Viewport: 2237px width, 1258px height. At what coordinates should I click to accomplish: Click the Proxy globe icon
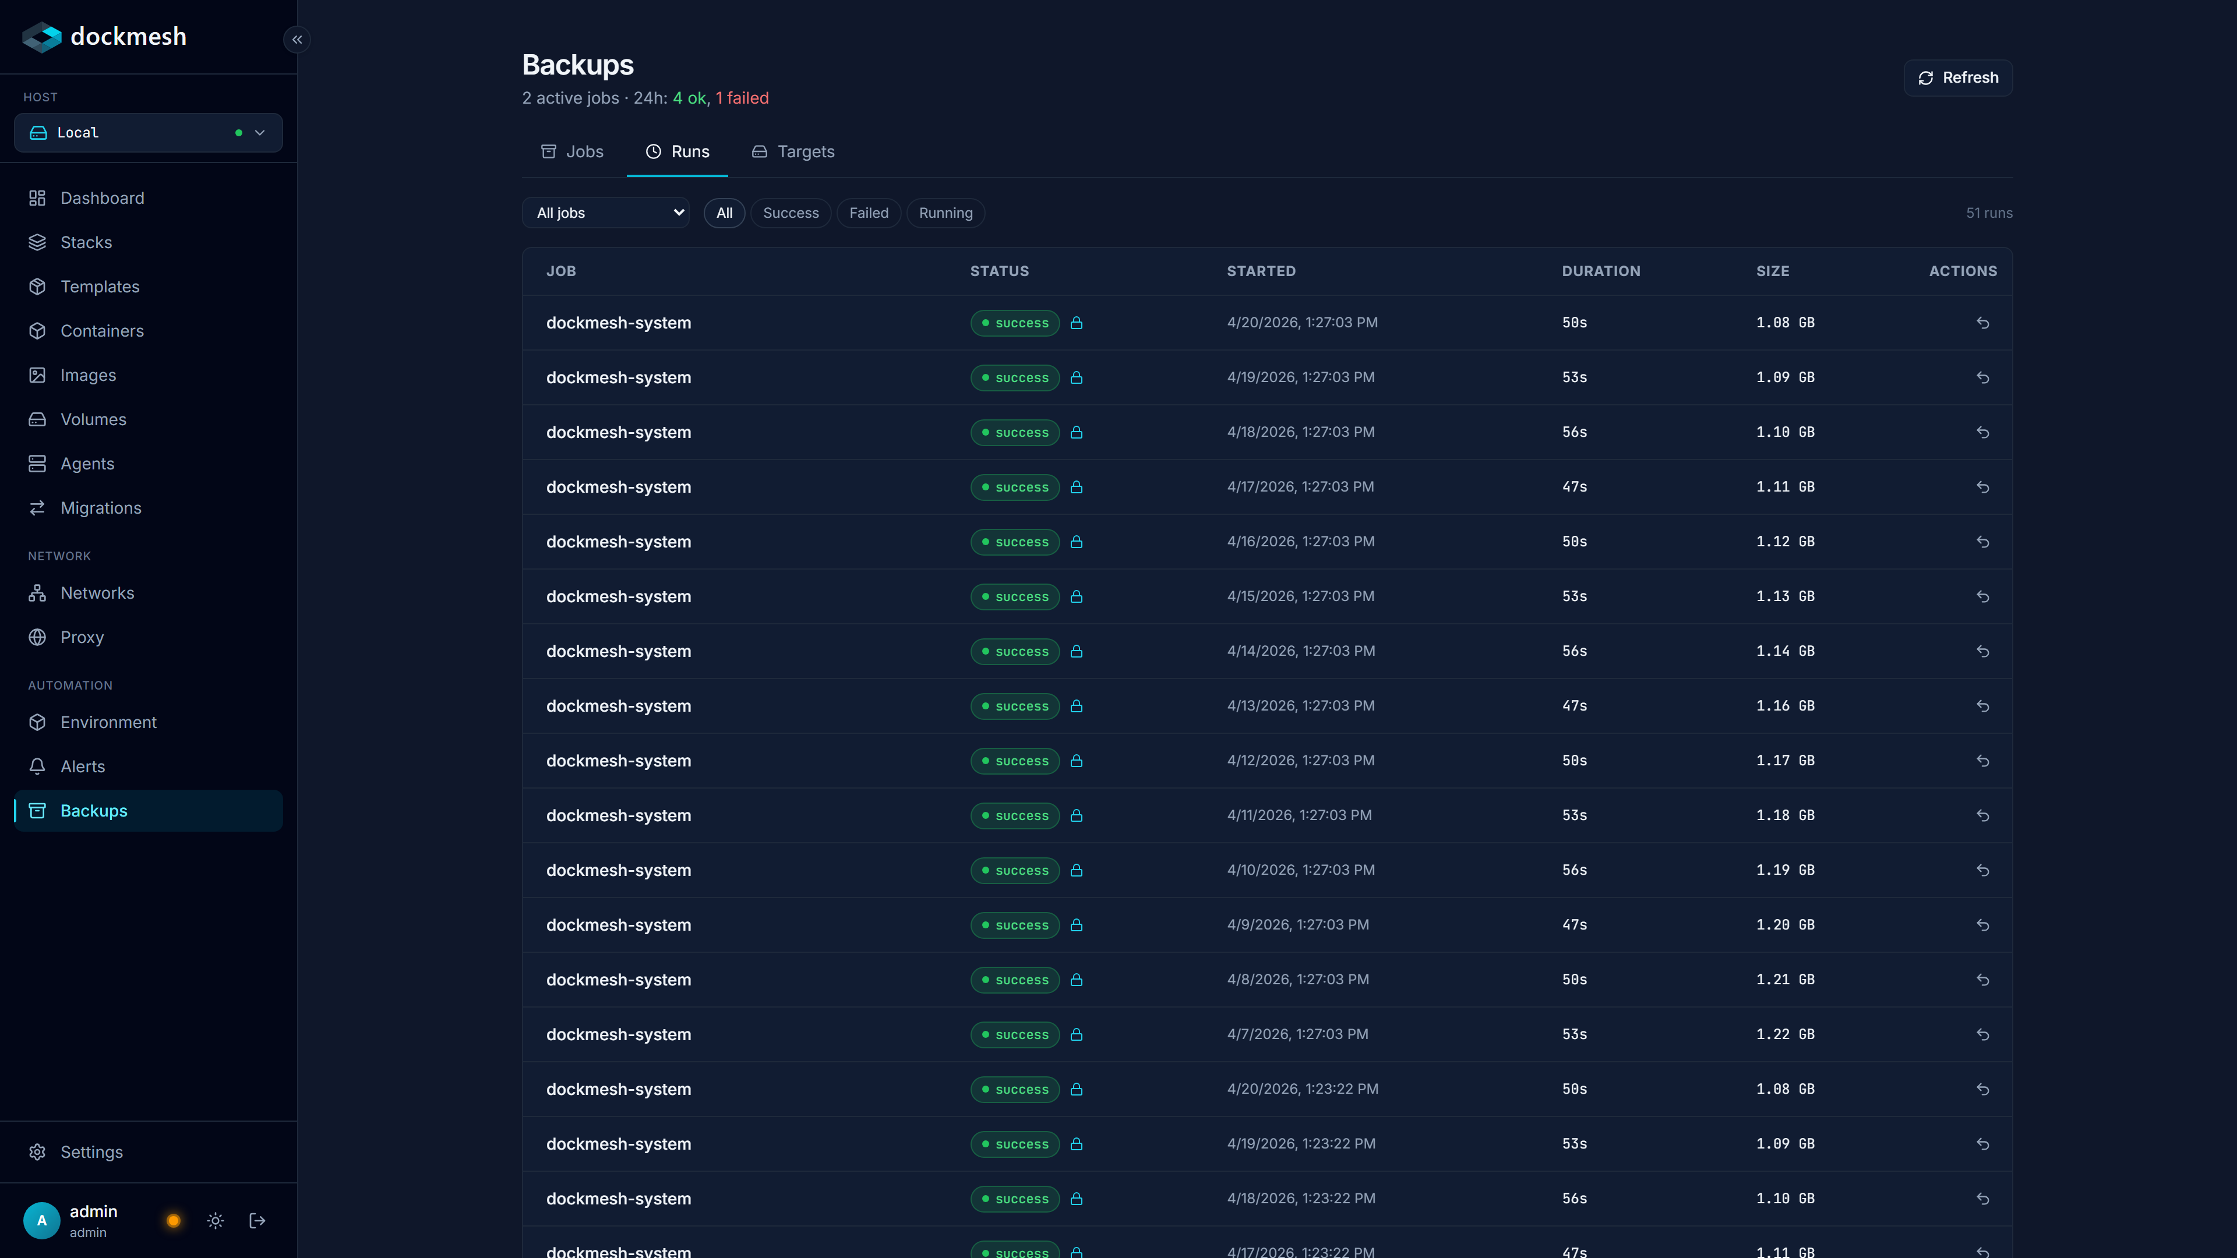click(x=37, y=637)
